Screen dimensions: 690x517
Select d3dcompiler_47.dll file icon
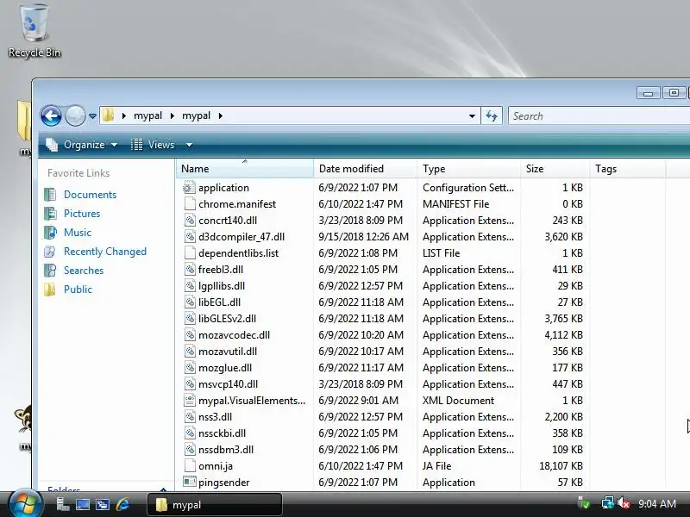coord(189,236)
